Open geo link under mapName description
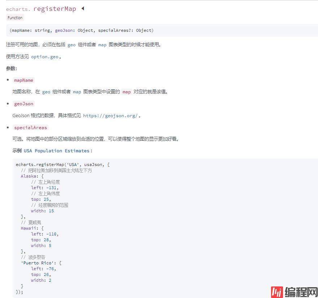This screenshot has height=298, width=318. click(46, 92)
